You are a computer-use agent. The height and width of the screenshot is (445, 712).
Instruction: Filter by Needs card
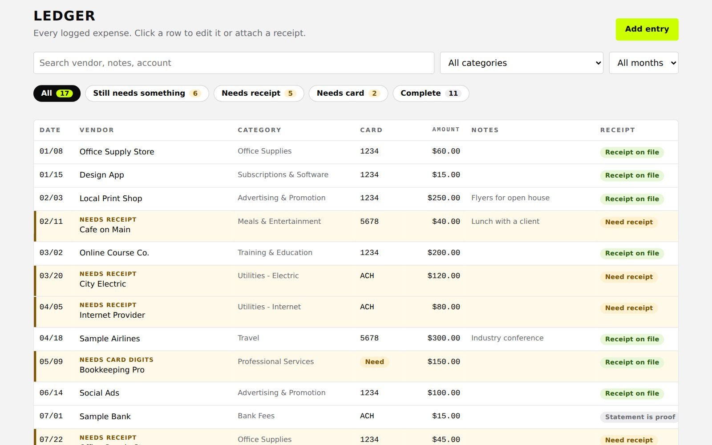click(x=348, y=93)
